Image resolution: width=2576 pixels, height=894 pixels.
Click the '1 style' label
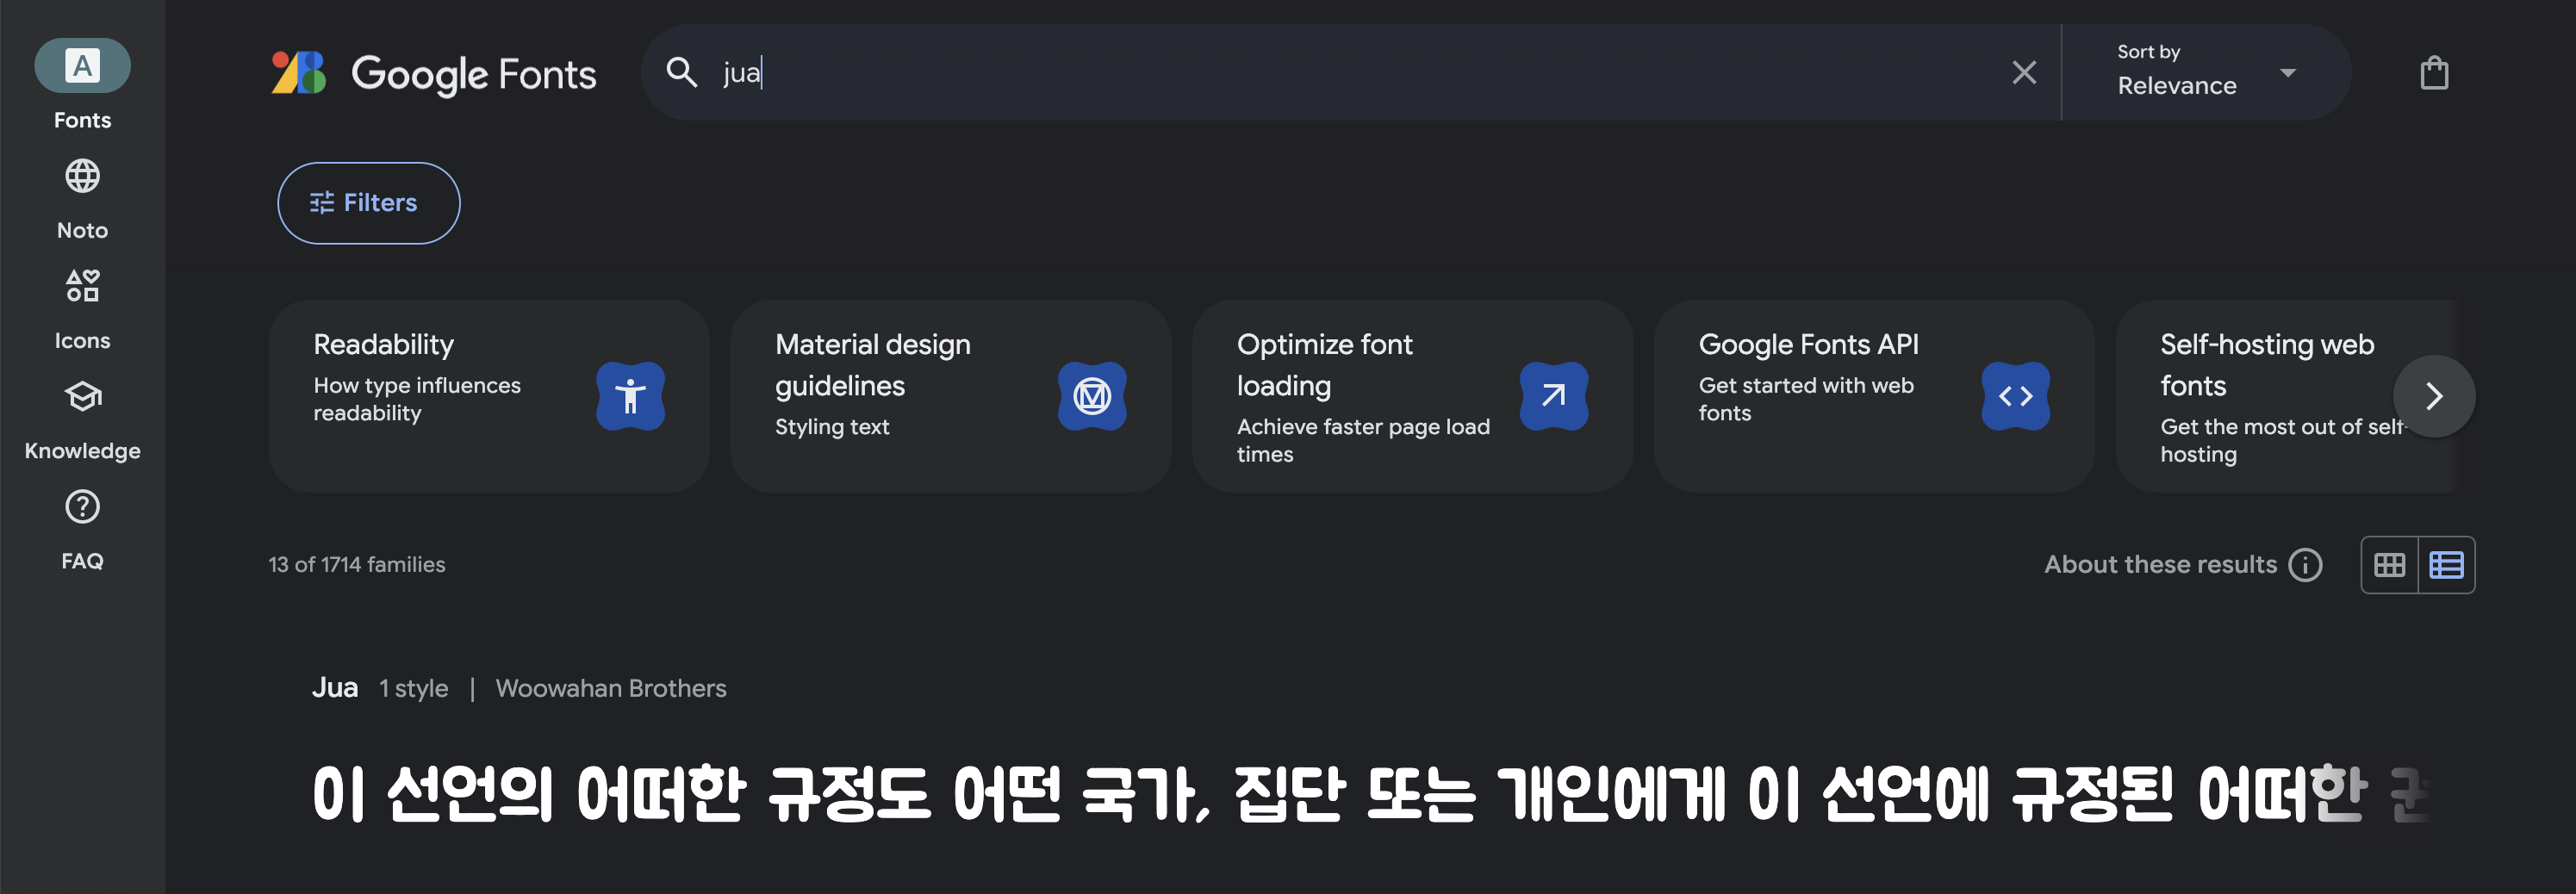point(413,688)
